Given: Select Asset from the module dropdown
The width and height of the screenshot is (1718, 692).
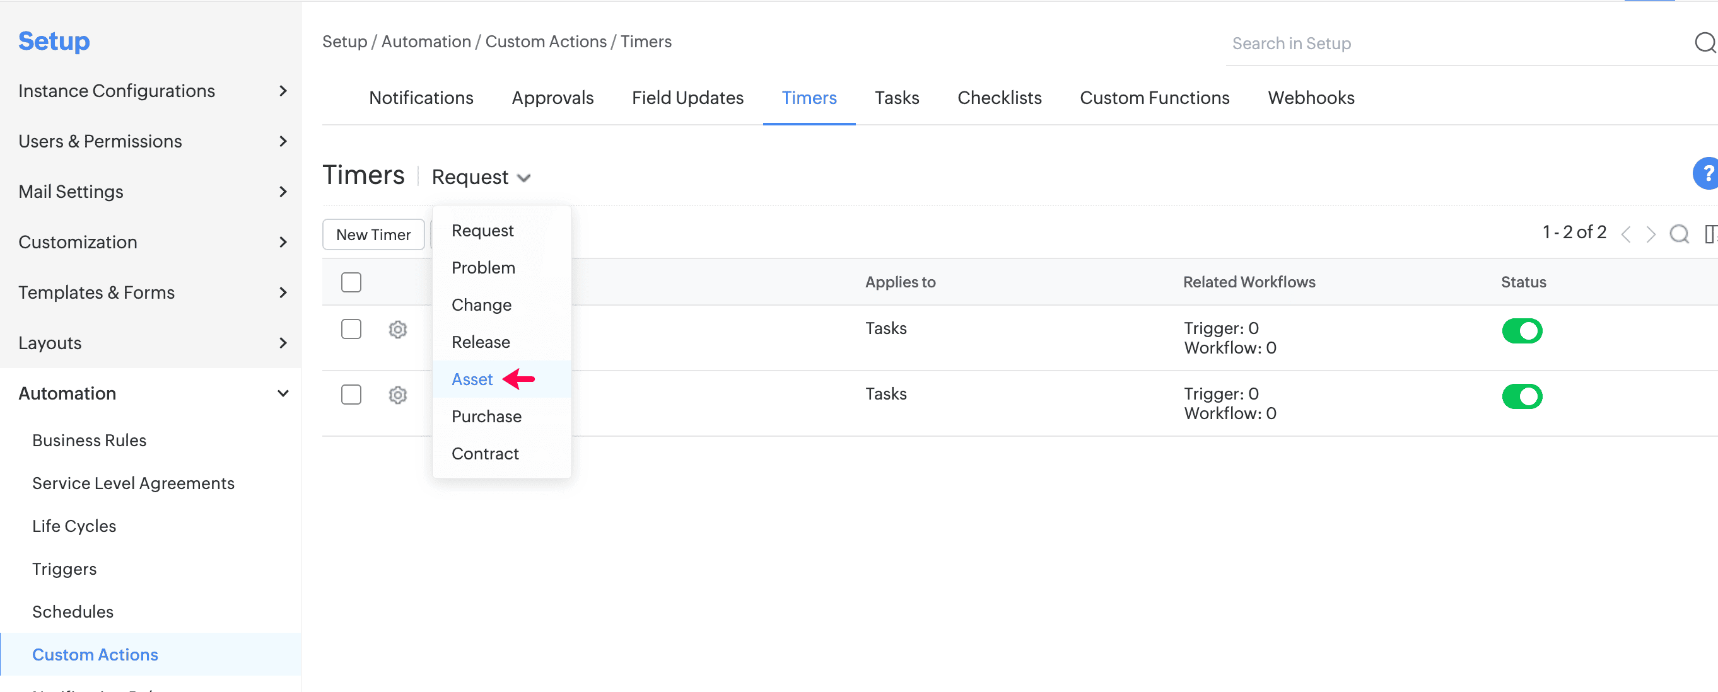Looking at the screenshot, I should click(472, 379).
